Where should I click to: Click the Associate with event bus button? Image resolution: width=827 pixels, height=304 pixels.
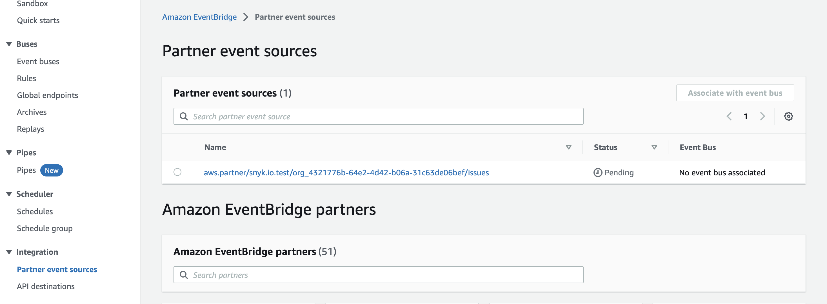tap(735, 93)
